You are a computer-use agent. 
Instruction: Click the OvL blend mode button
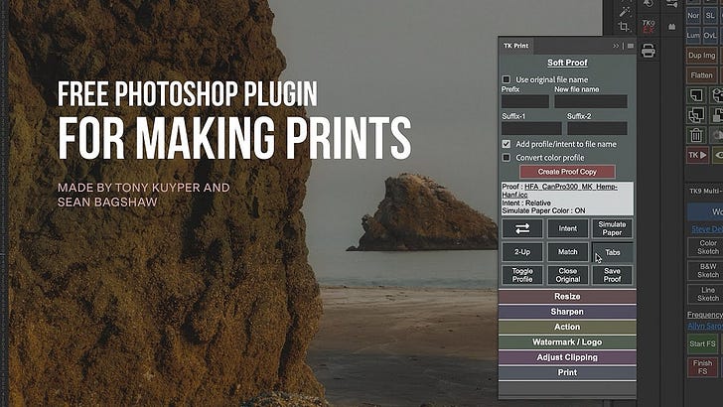pyautogui.click(x=710, y=36)
